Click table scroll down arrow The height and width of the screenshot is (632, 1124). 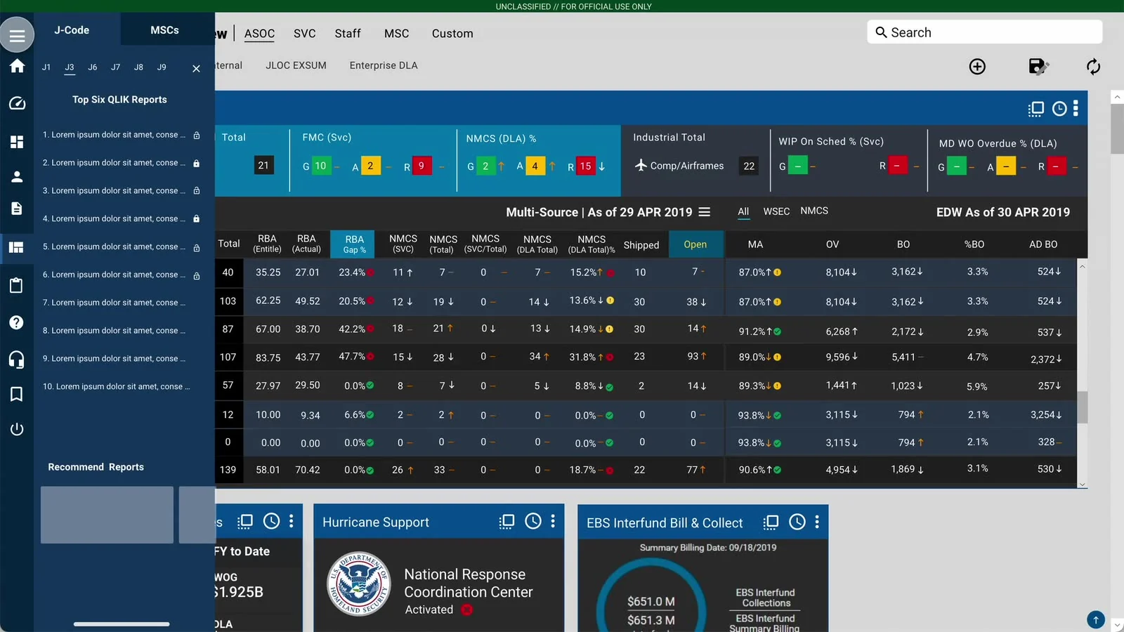pyautogui.click(x=1082, y=485)
